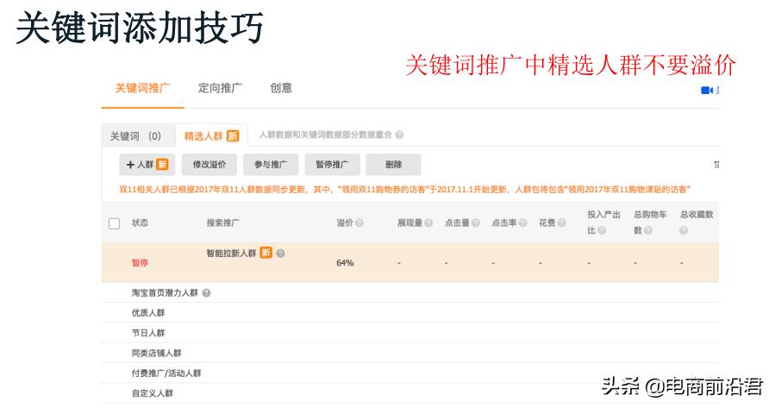Click the 暂停 status text
Image resolution: width=775 pixels, height=408 pixels.
tap(140, 262)
